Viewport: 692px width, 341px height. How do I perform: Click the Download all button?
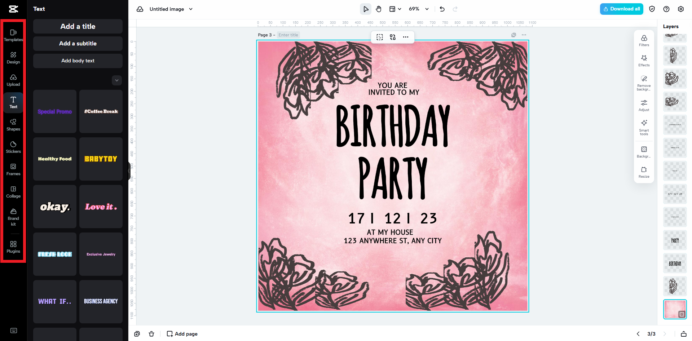point(621,9)
